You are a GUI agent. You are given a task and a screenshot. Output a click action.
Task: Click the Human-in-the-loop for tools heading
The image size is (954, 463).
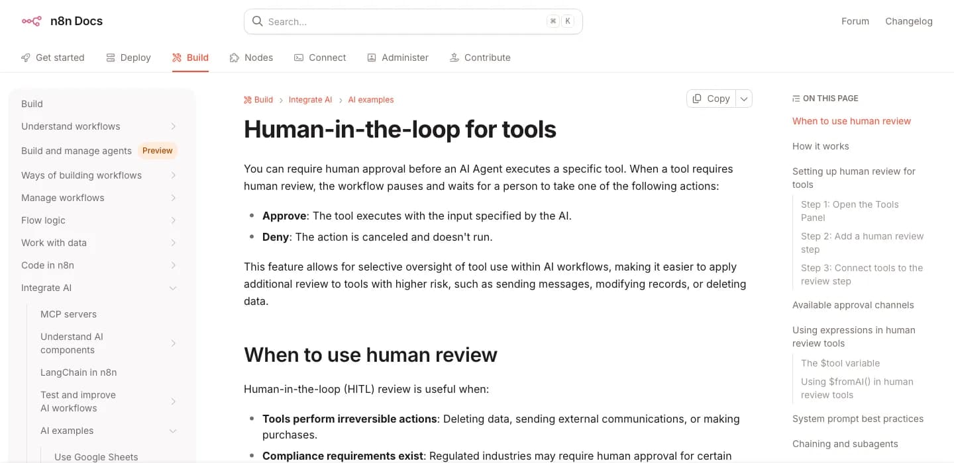coord(400,129)
